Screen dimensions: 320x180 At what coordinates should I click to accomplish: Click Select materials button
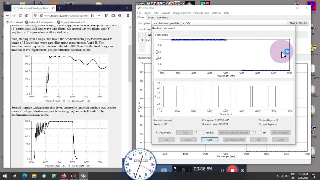[280, 133]
